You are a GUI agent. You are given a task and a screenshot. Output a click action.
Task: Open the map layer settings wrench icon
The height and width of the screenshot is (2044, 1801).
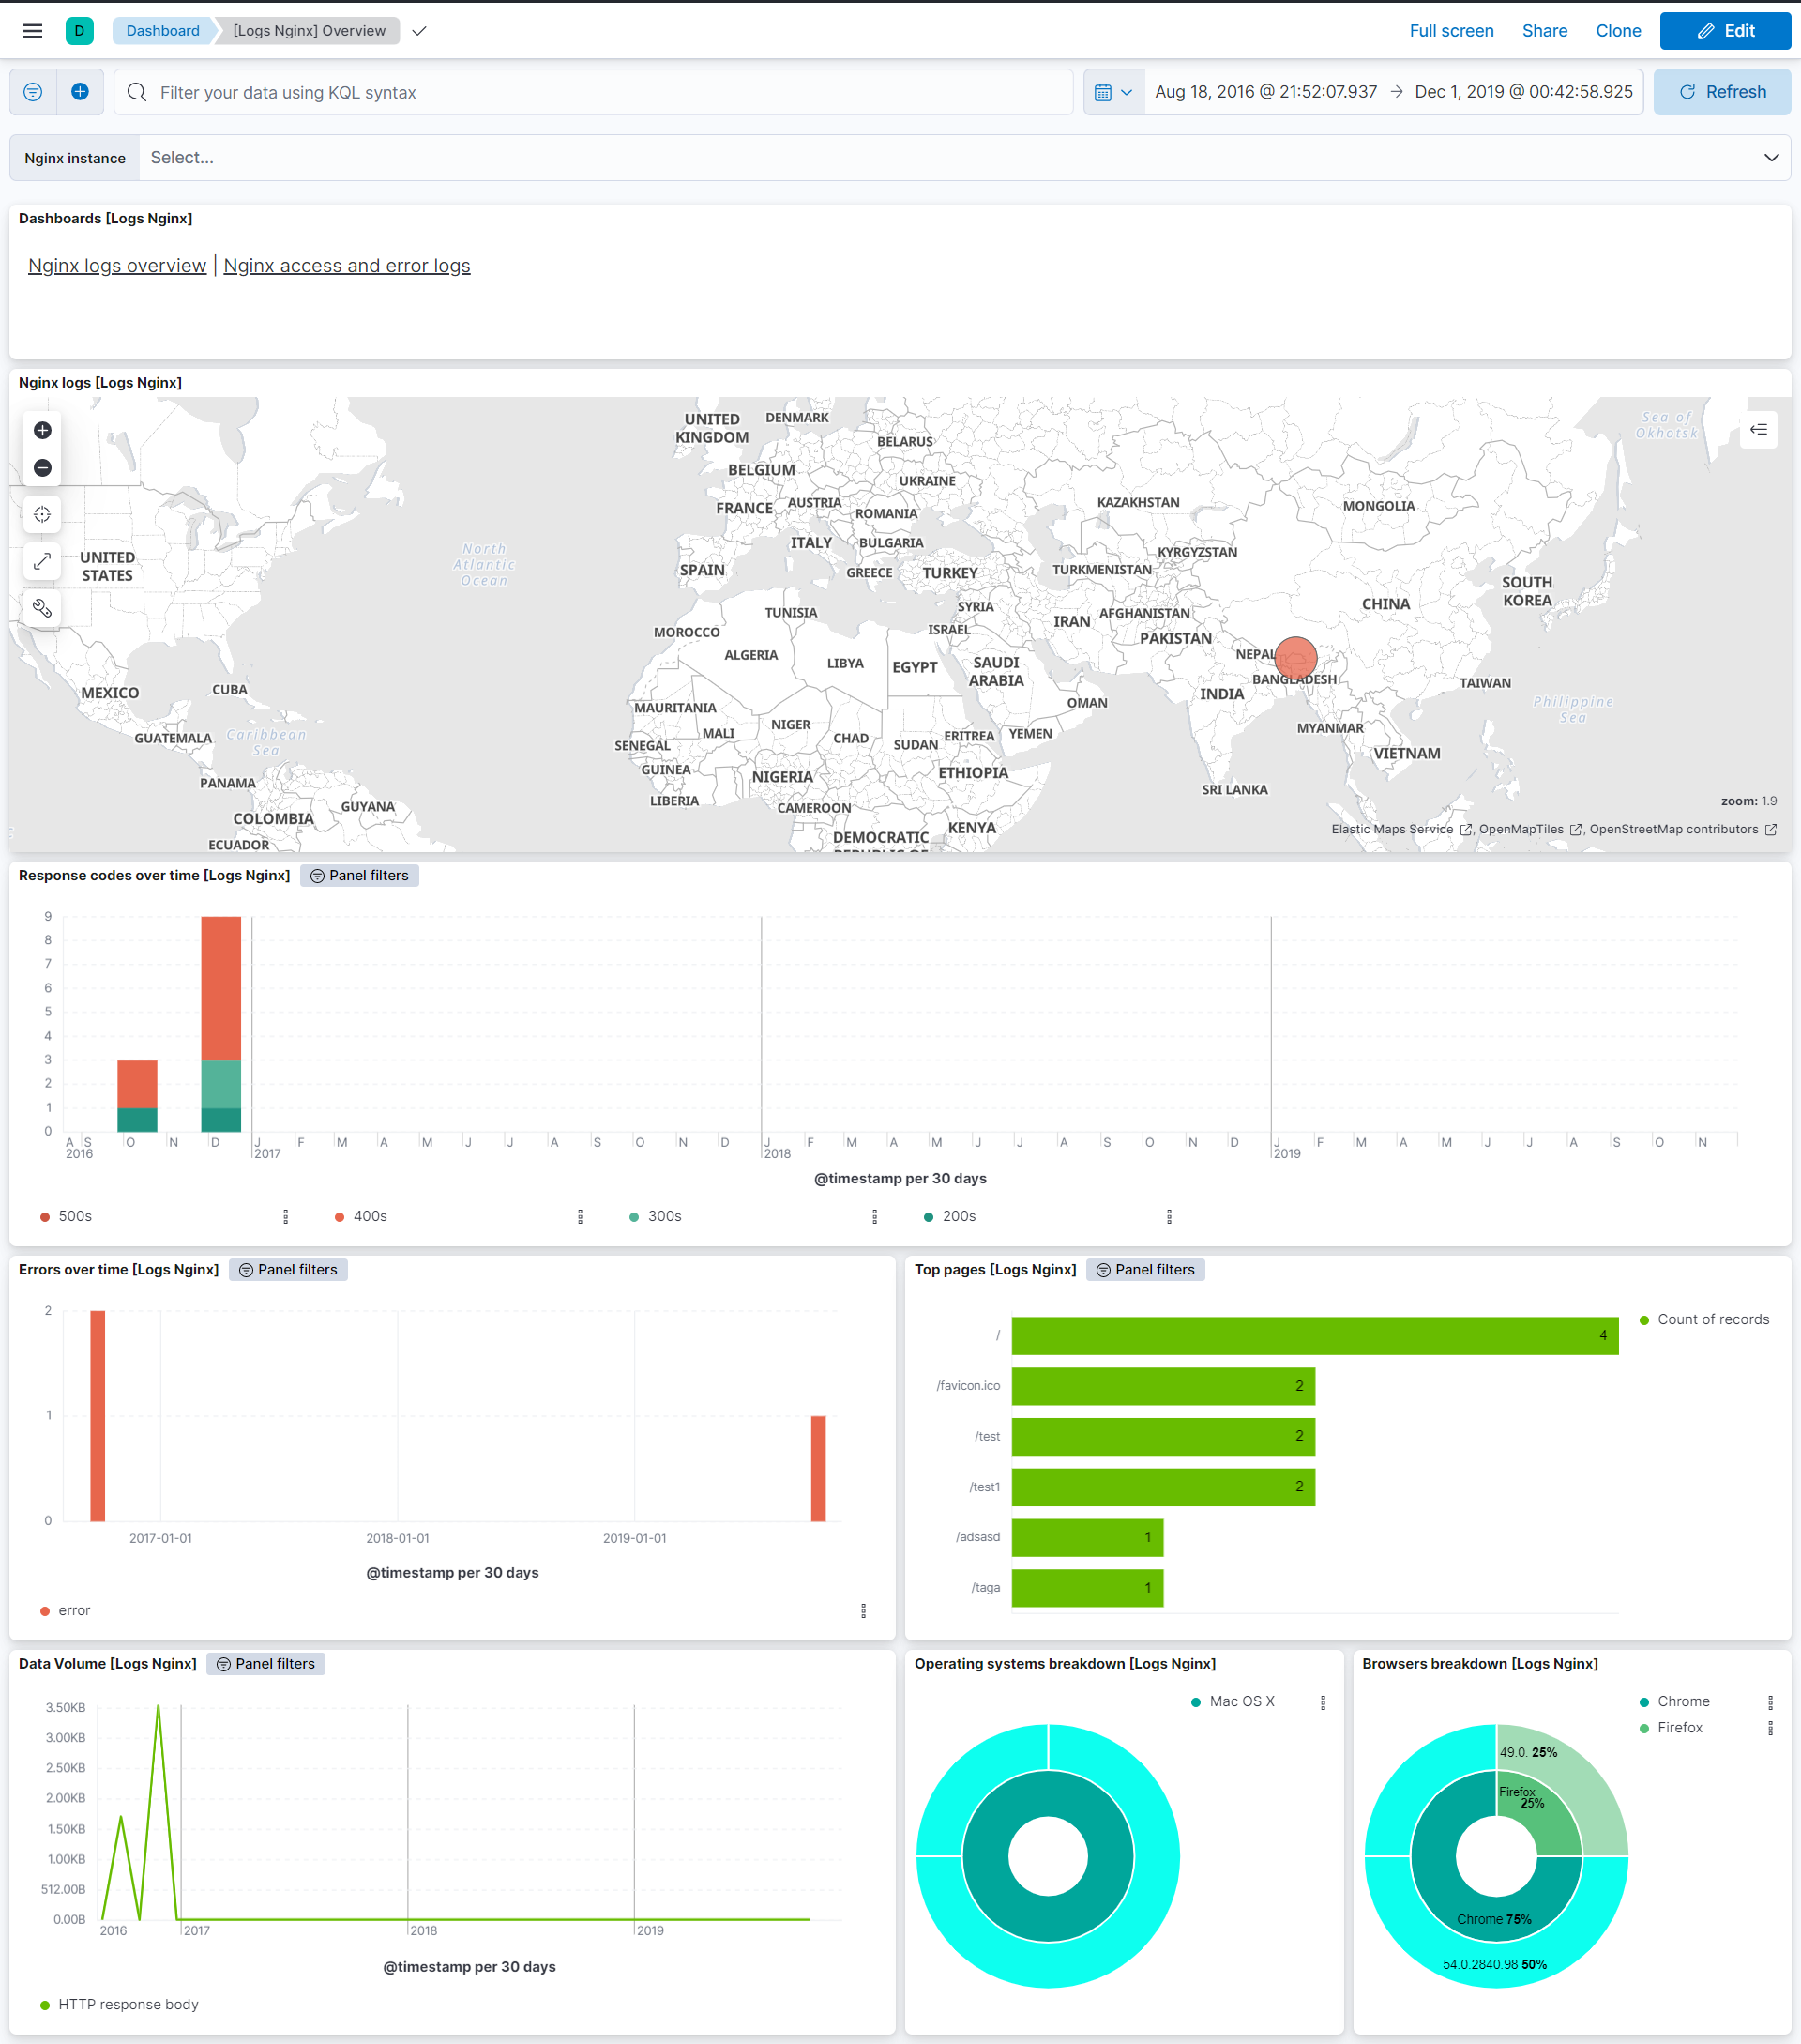coord(42,607)
